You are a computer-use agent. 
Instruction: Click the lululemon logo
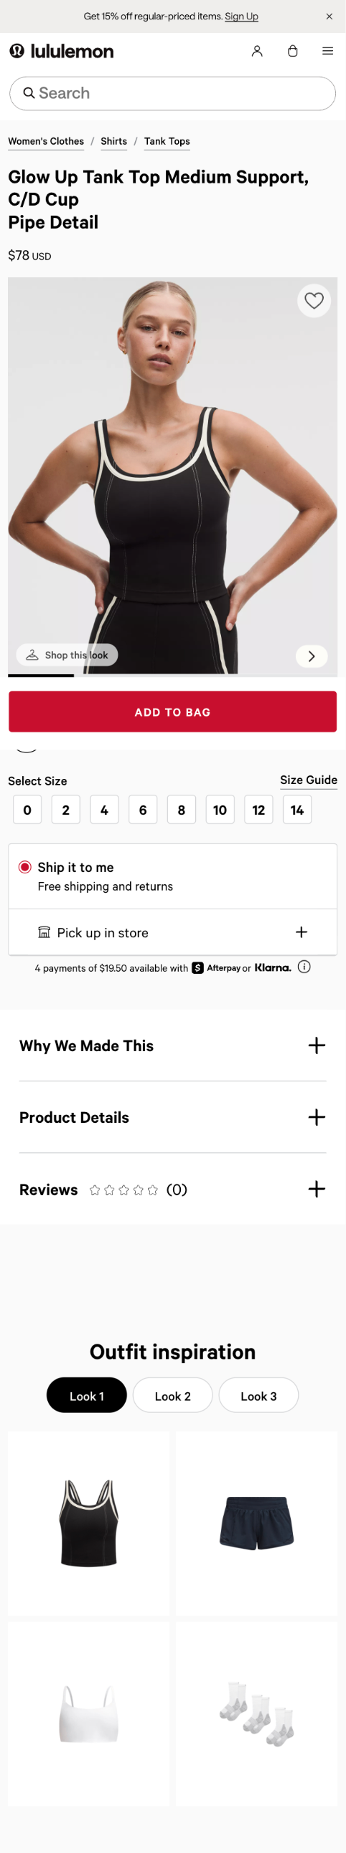click(x=62, y=51)
